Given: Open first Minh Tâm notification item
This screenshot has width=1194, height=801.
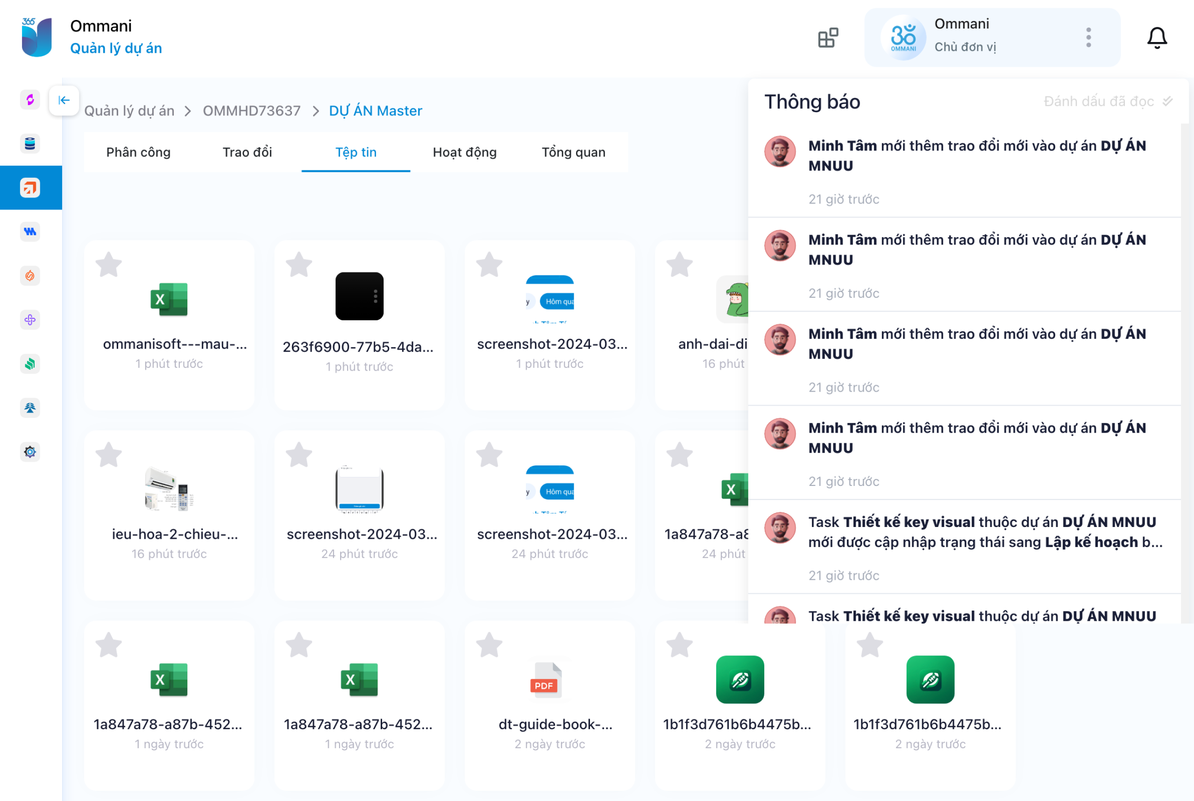Looking at the screenshot, I should coord(976,156).
